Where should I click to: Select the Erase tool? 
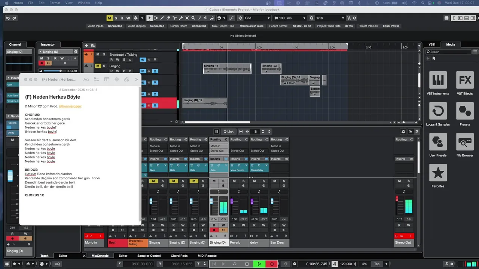click(168, 18)
